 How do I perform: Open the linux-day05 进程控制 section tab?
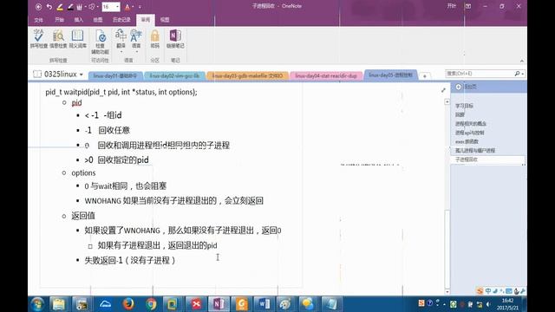pyautogui.click(x=390, y=75)
